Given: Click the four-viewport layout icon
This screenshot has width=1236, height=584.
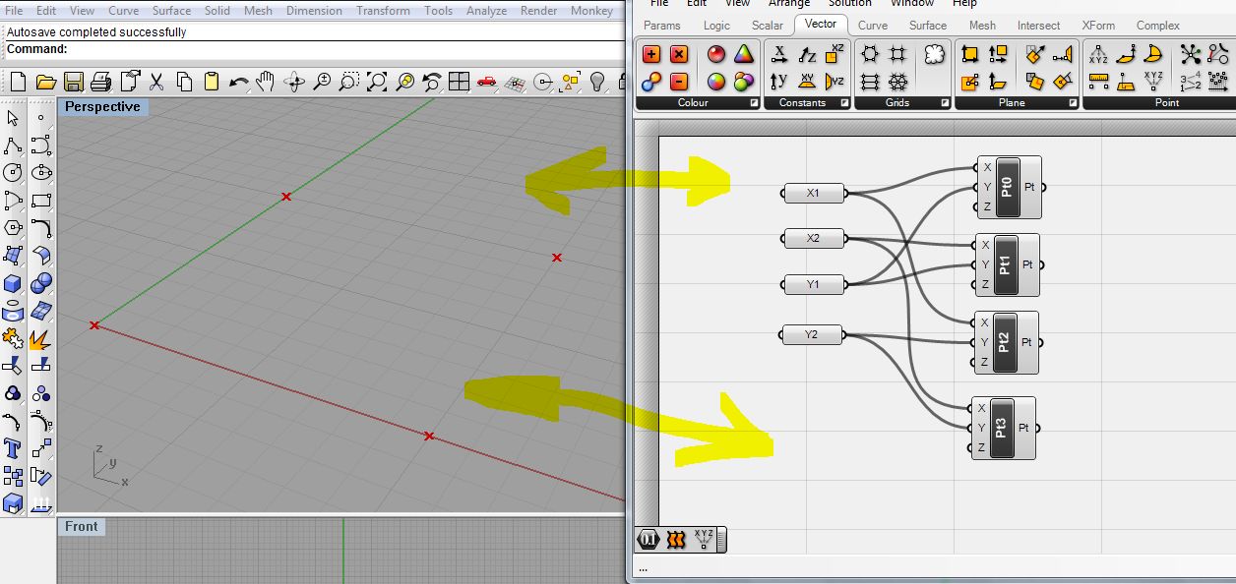Looking at the screenshot, I should click(x=459, y=82).
